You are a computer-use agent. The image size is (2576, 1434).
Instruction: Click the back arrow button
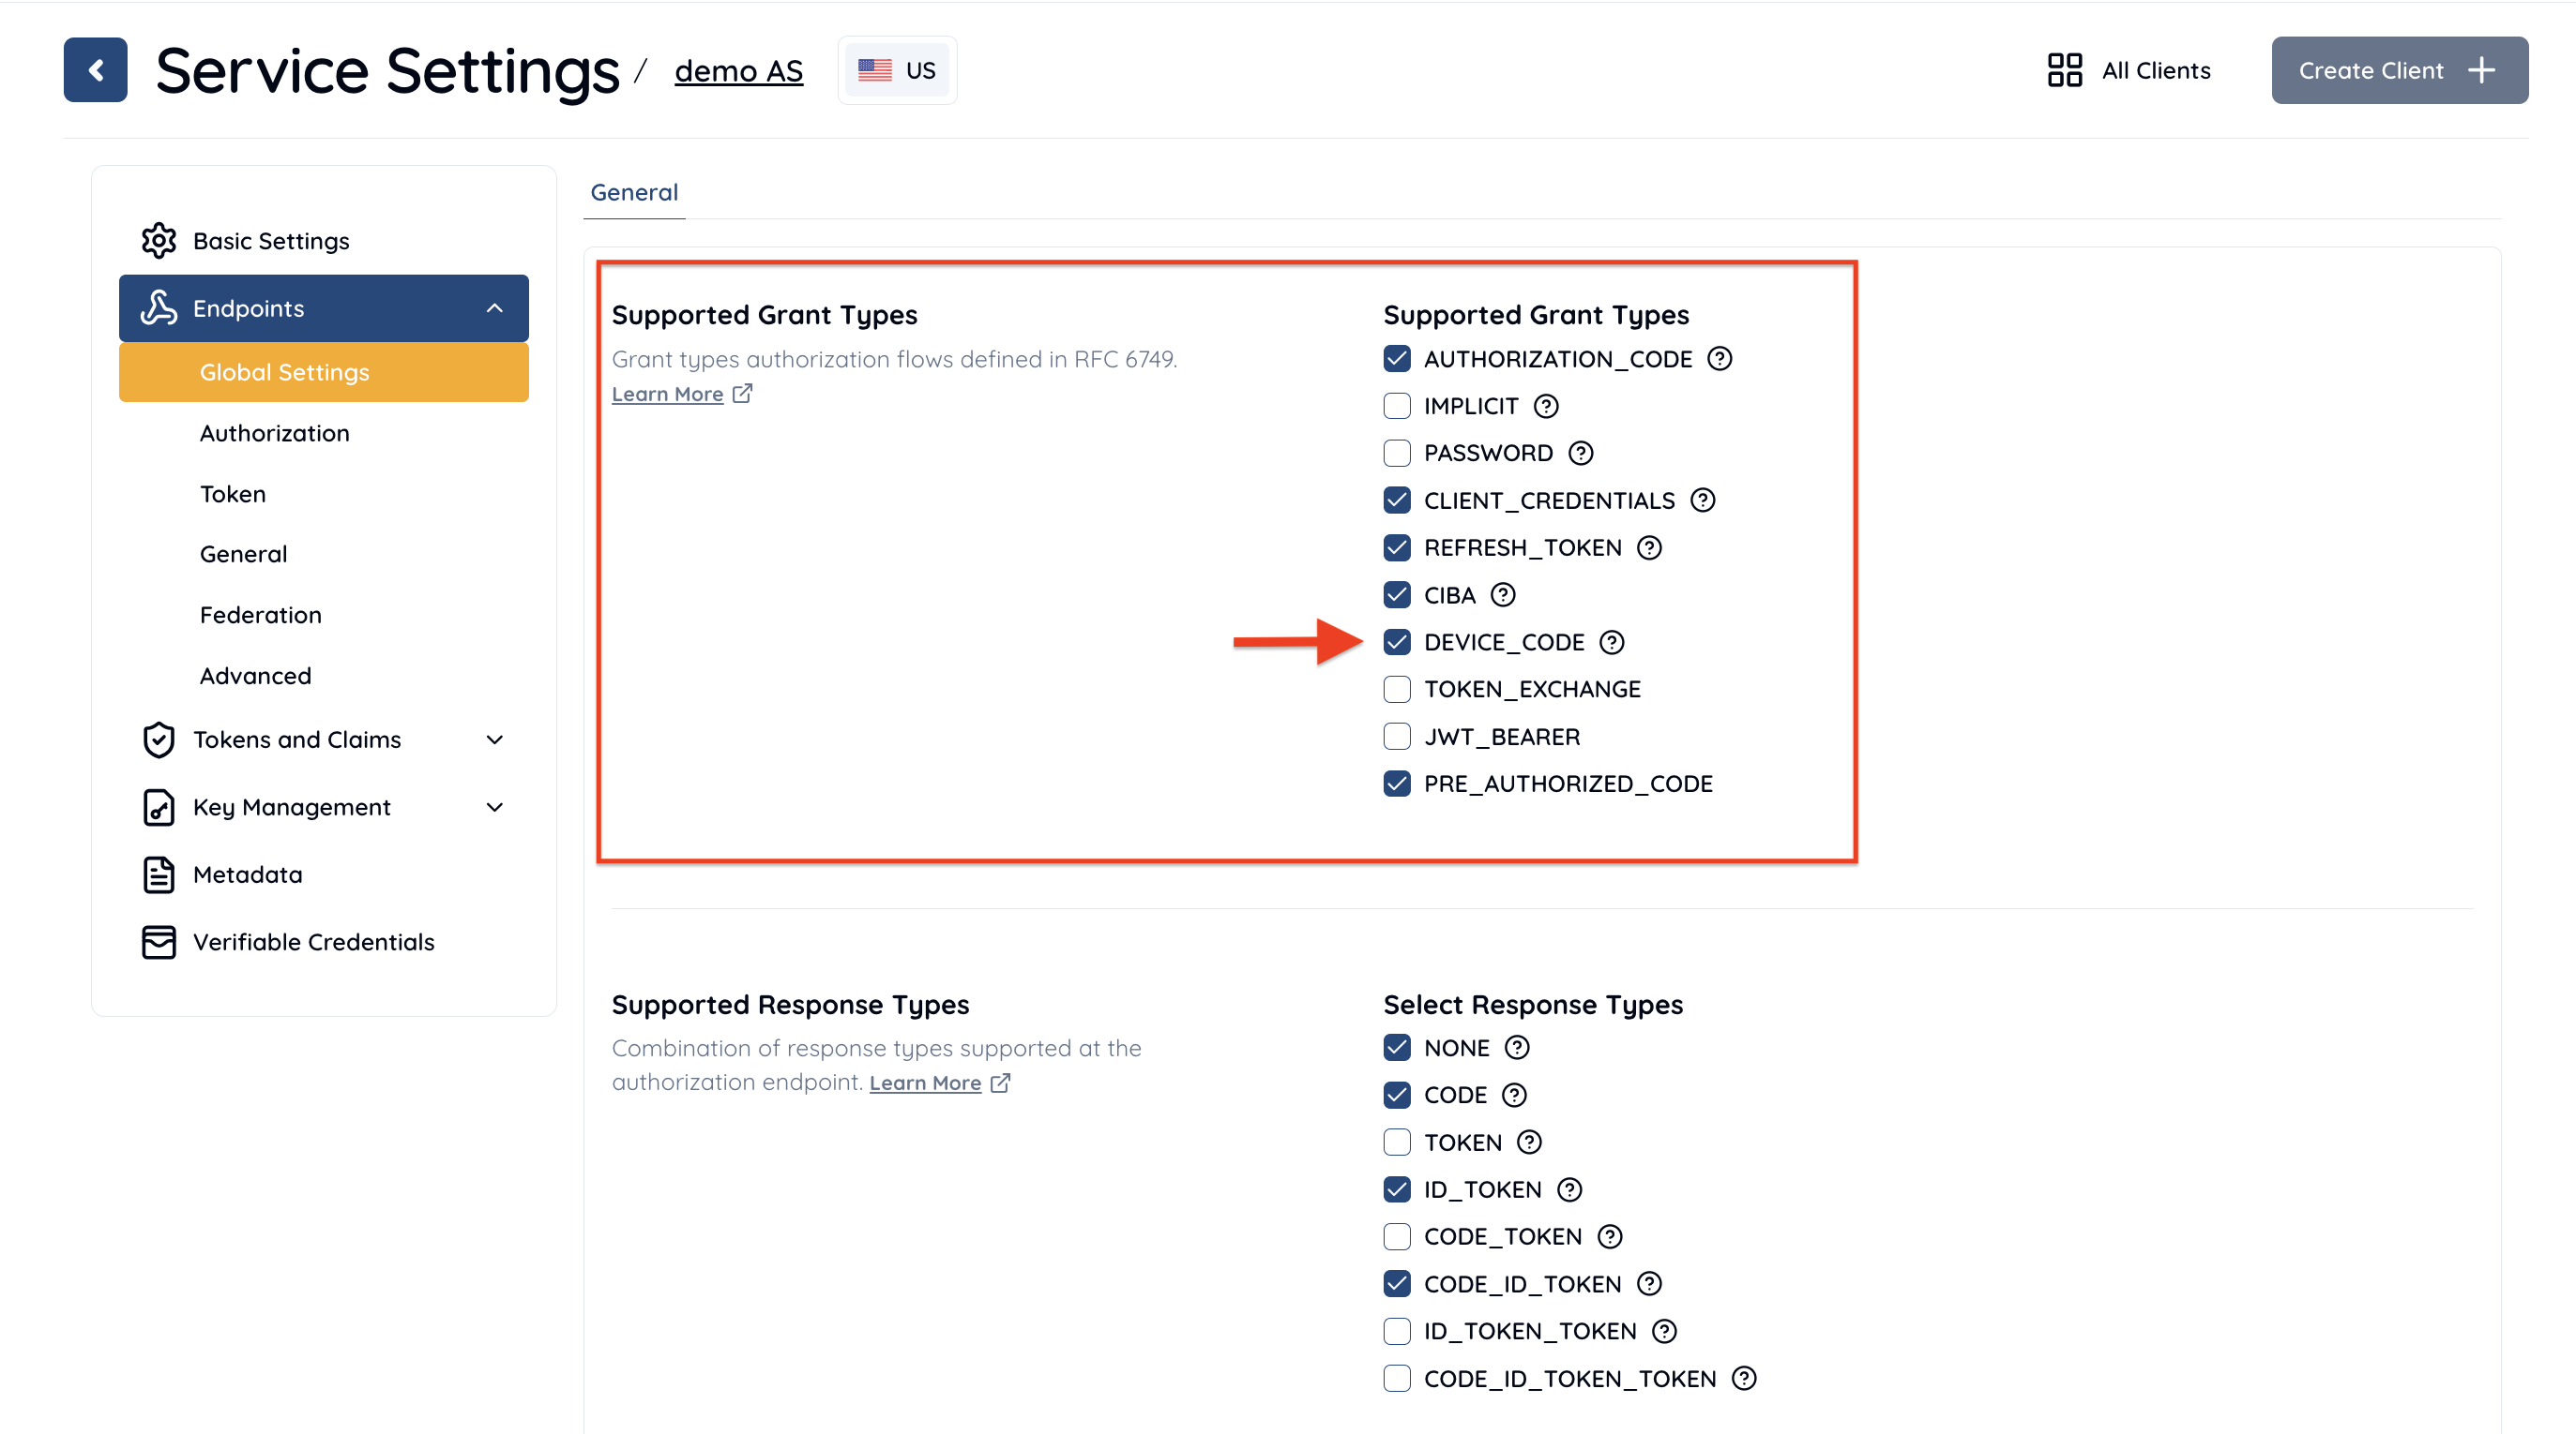pos(95,70)
